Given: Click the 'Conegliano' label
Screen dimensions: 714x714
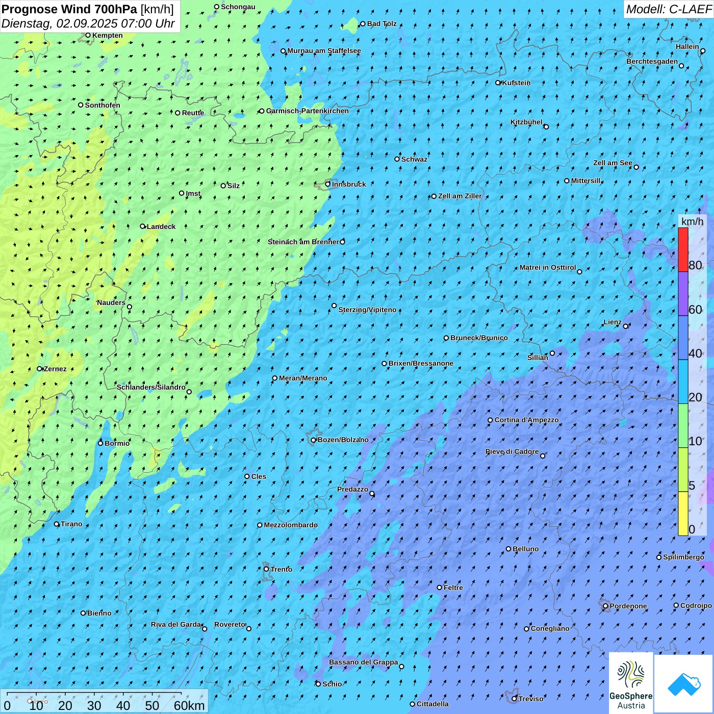Looking at the screenshot, I should 550,629.
